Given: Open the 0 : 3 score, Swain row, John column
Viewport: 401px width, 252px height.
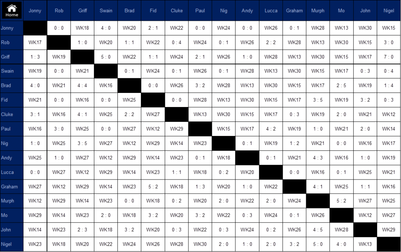Looking at the screenshot, I should click(365, 71).
